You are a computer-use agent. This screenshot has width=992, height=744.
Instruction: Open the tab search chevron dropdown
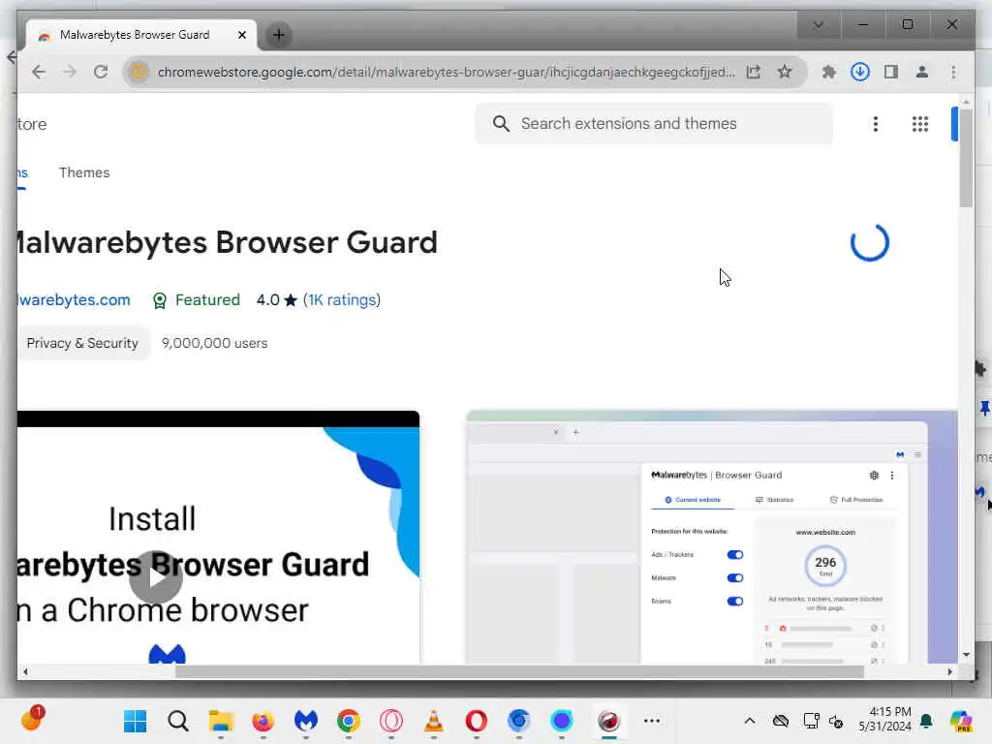(818, 24)
